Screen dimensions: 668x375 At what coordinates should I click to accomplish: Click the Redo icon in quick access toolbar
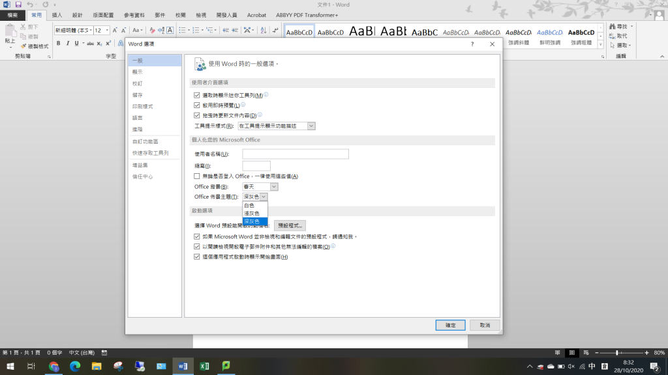[x=45, y=5]
